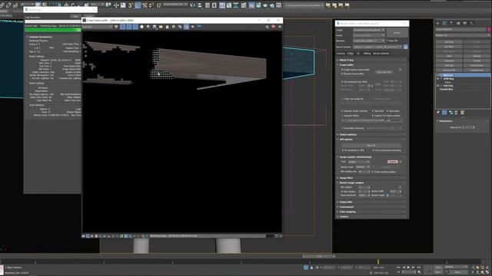Toggle Separate render channels checkbox
This screenshot has height=276, width=492.
(342, 110)
